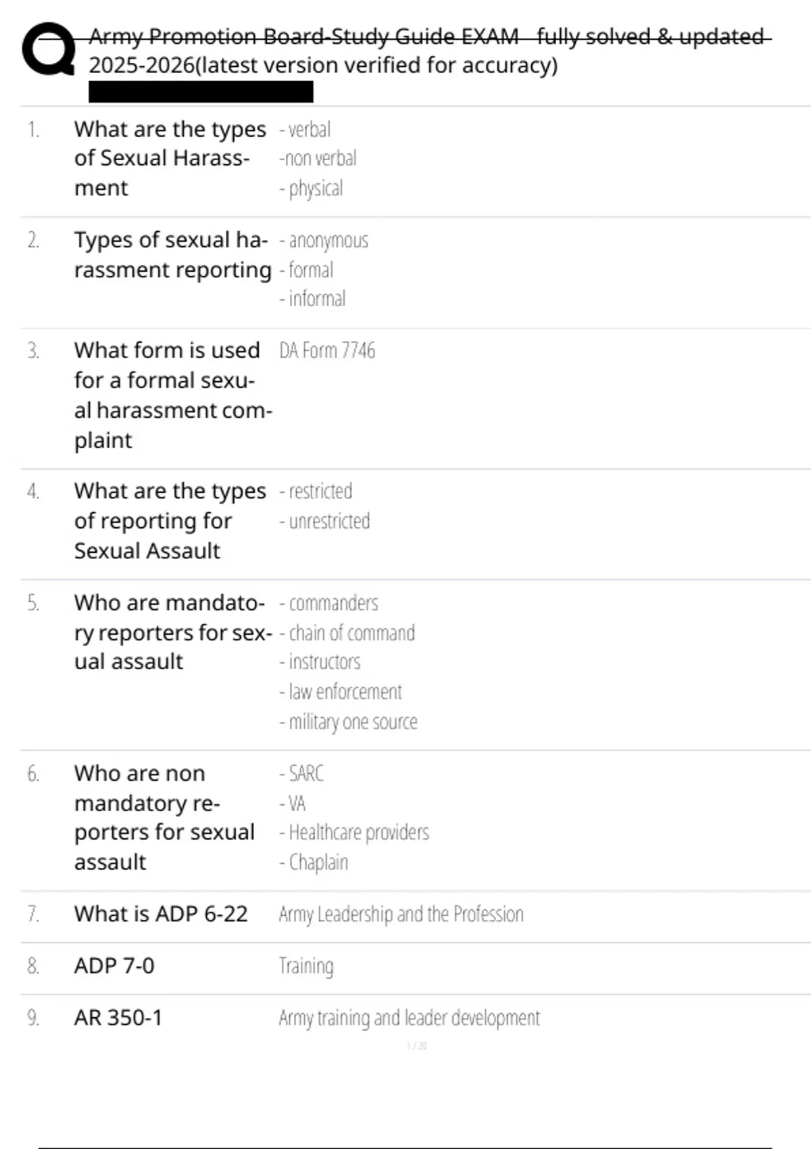This screenshot has width=811, height=1149.
Task: Click the '- Chaplain' answer text
Action: 314,862
